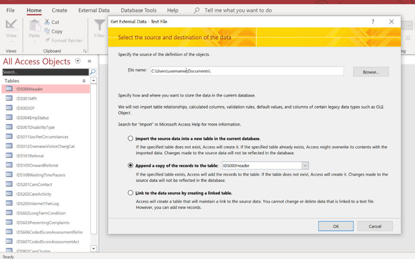Click table icon for IDS012OverseasVisitorChargCat

(9, 146)
